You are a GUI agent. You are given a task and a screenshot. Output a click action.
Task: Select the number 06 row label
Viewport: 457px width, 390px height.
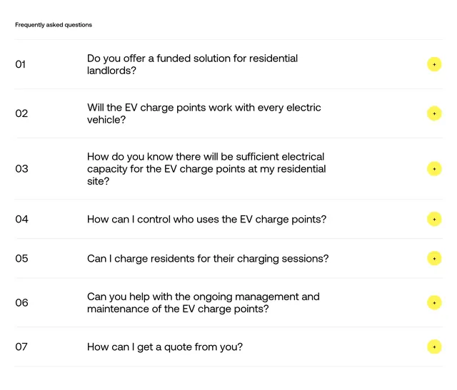21,303
